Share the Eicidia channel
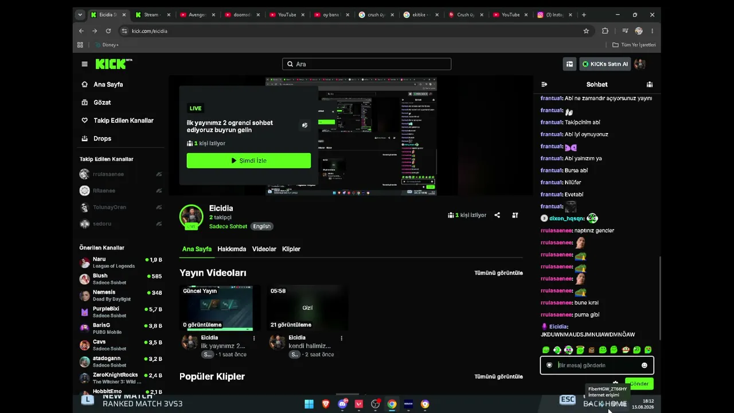The height and width of the screenshot is (413, 734). click(x=497, y=215)
